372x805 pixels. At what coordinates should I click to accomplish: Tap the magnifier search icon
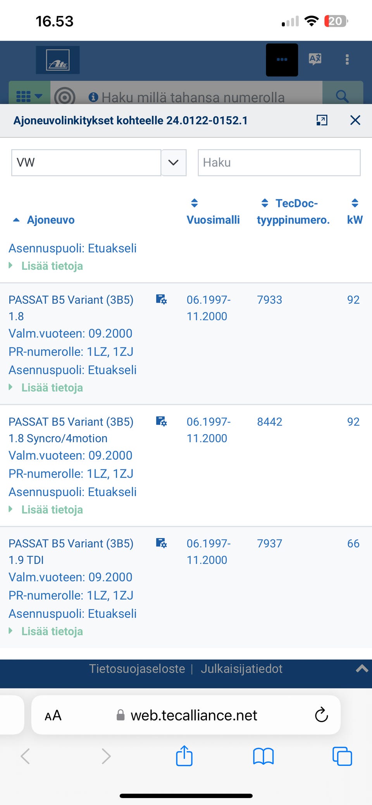pos(342,95)
